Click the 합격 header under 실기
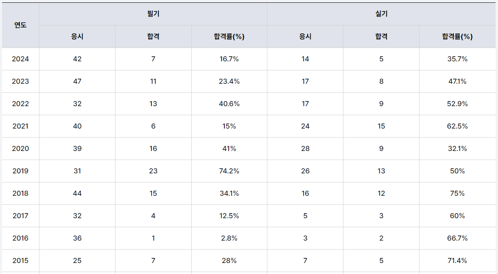Image resolution: width=498 pixels, height=274 pixels. pos(381,37)
